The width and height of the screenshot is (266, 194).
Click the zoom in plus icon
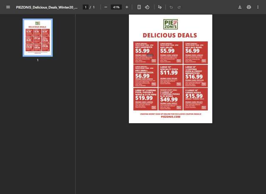point(127,7)
